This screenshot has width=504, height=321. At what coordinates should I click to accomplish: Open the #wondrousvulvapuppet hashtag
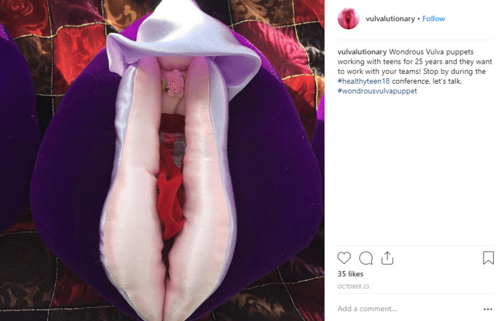click(x=377, y=91)
